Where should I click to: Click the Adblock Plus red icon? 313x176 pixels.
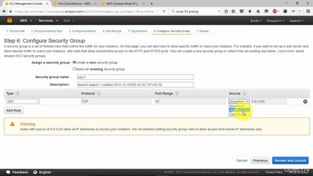tap(275, 11)
